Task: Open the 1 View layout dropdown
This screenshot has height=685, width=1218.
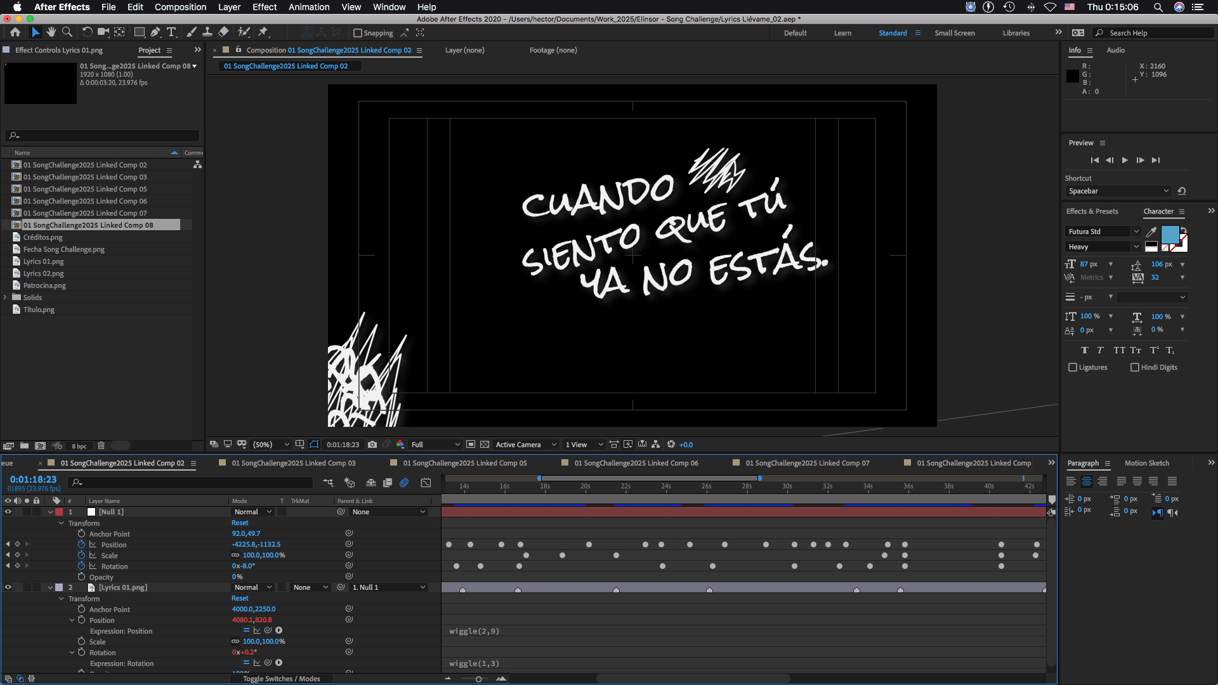Action: 584,445
